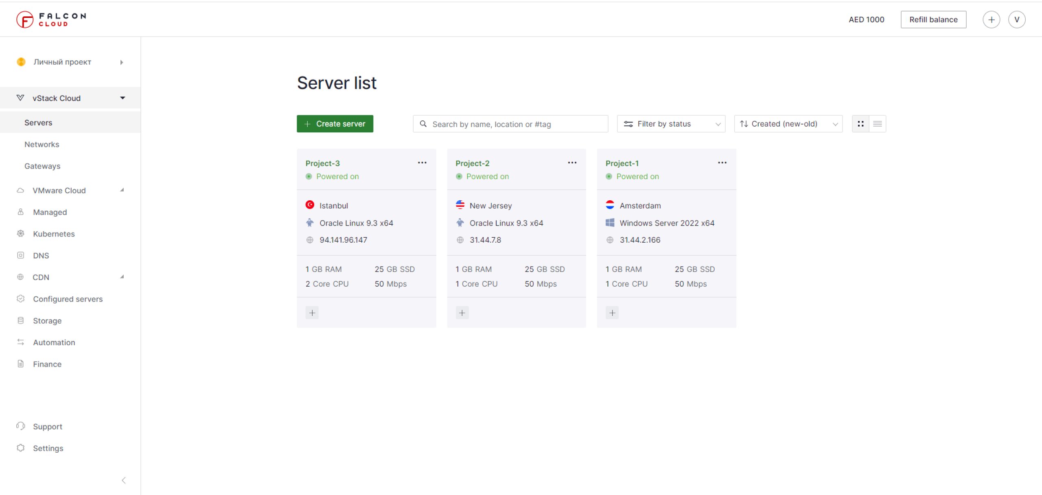Click the round plus icon in header
Screen dimensions: 1042x495
pyautogui.click(x=991, y=20)
